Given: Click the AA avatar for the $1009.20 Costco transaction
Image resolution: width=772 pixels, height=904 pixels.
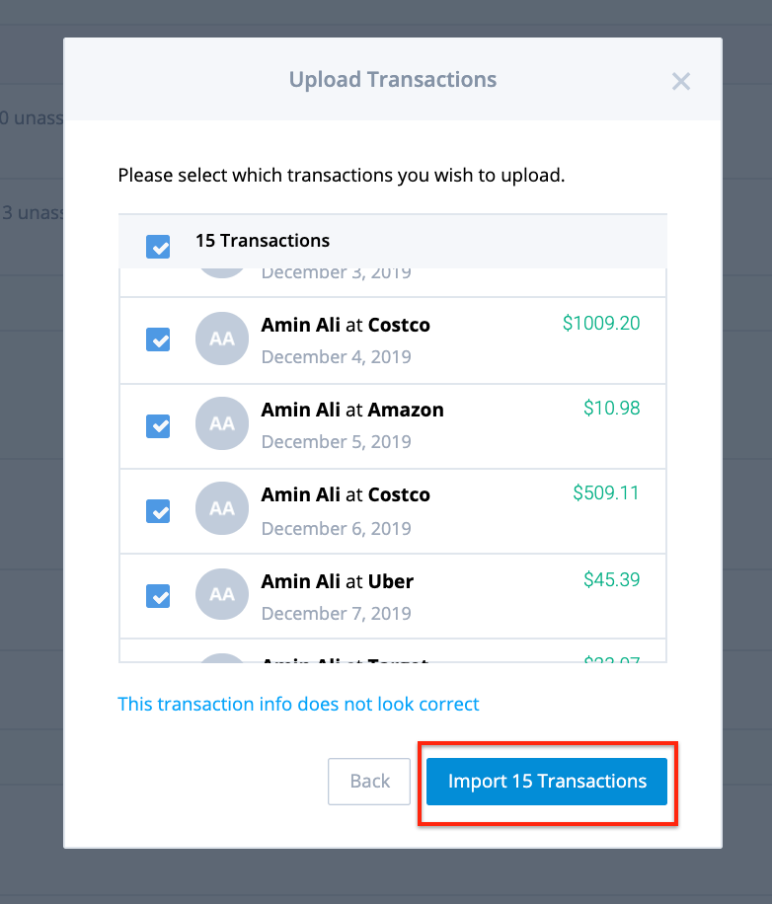Looking at the screenshot, I should [222, 339].
